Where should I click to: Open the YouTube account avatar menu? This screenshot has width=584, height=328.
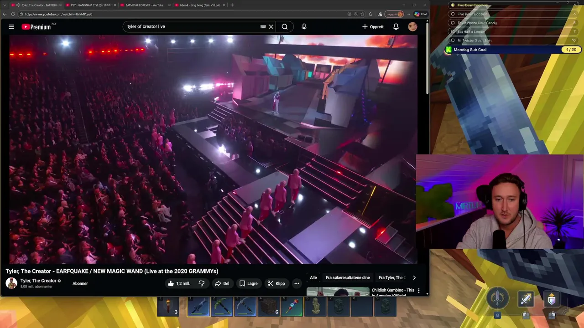(x=412, y=27)
